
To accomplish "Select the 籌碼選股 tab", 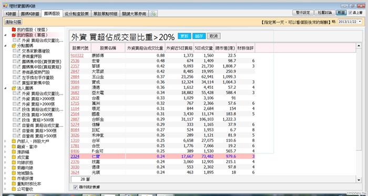I will point(52,14).
